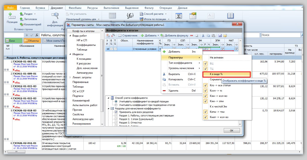Click the red minus delete toolbar icon
This screenshot has width=307, height=160.
[x=192, y=35]
